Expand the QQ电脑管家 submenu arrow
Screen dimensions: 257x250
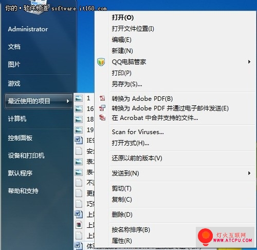point(249,62)
